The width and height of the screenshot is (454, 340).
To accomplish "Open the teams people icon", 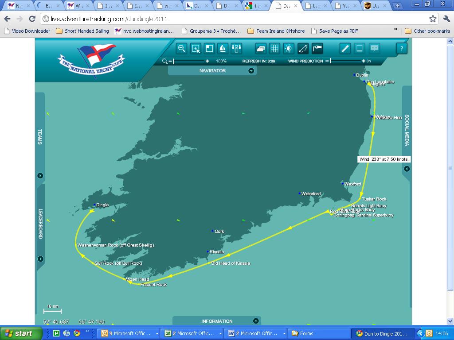I will click(237, 48).
